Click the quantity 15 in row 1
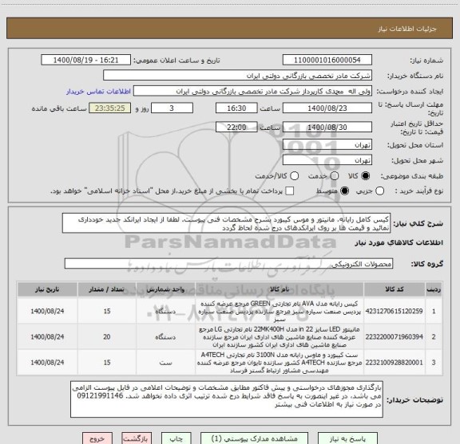 pyautogui.click(x=107, y=311)
